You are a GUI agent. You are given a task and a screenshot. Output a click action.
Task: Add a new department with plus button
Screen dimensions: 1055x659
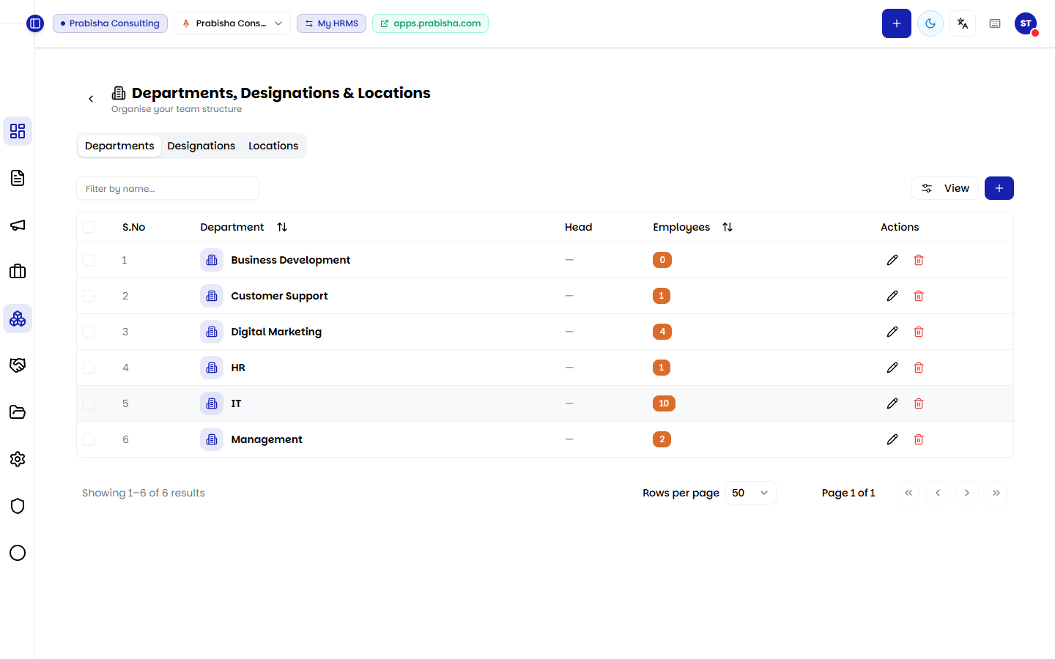[999, 188]
